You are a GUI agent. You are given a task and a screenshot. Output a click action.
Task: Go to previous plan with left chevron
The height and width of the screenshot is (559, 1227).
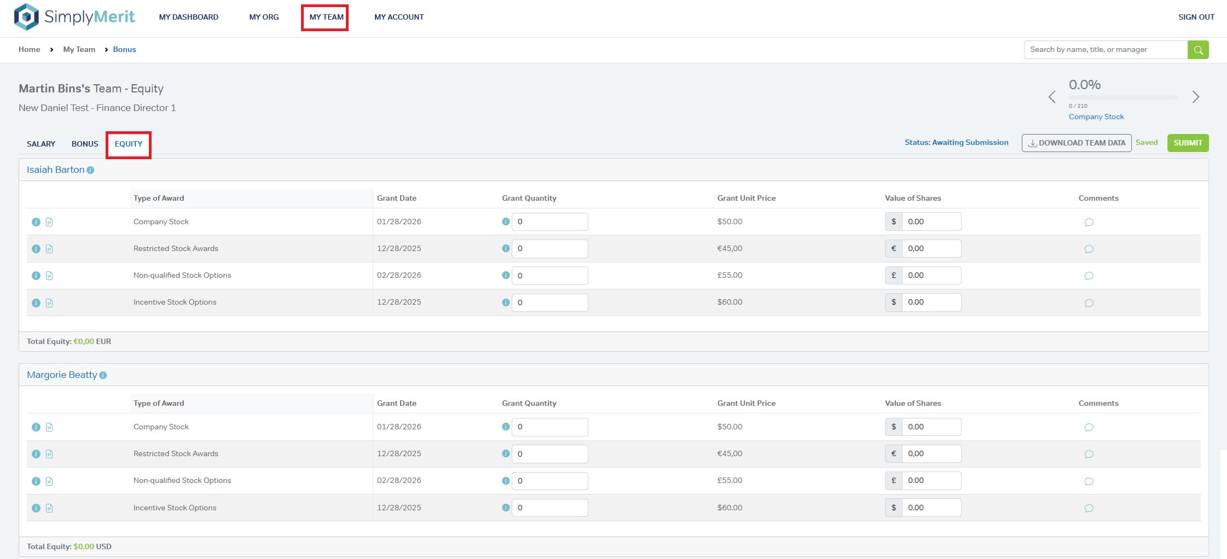click(x=1051, y=97)
